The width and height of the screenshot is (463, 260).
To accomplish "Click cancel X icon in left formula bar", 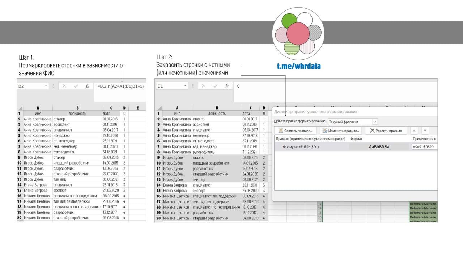I will click(x=64, y=86).
